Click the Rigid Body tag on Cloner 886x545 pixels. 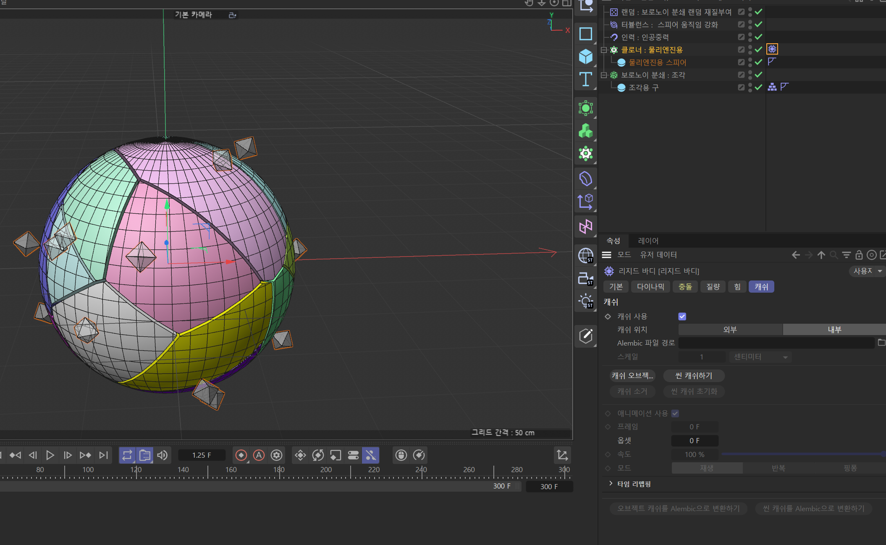772,50
